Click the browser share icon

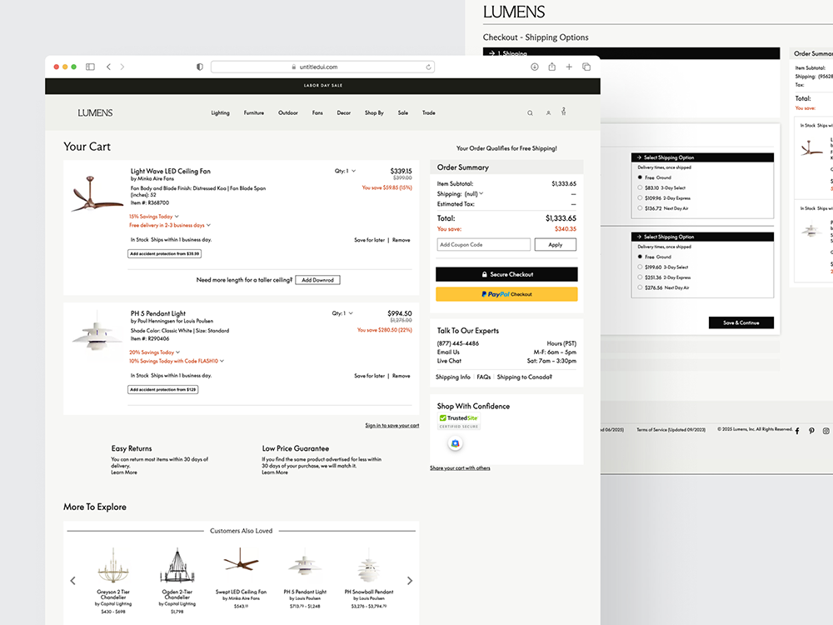click(x=551, y=67)
